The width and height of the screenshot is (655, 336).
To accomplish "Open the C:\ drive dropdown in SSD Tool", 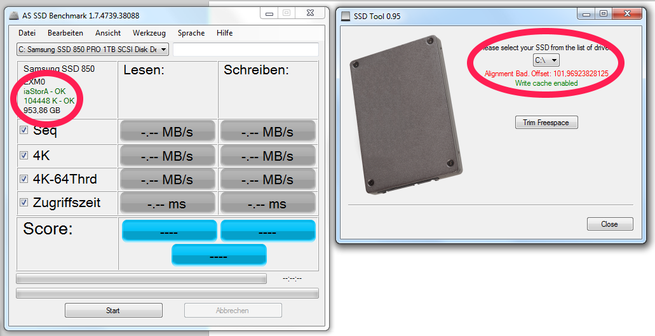I will pos(546,60).
